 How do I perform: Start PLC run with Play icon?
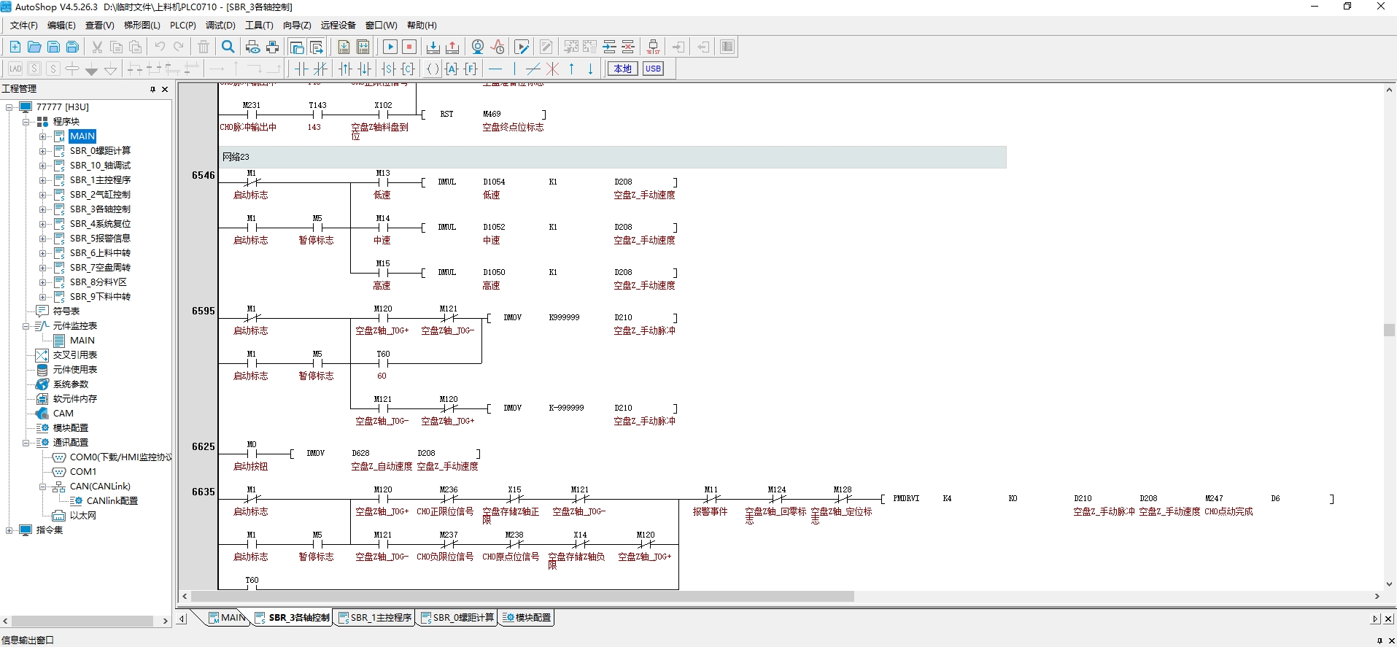pos(390,47)
